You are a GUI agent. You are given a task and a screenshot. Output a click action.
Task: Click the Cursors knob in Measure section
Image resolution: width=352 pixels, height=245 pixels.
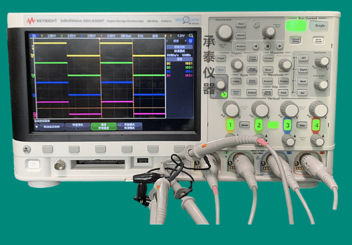click(285, 64)
